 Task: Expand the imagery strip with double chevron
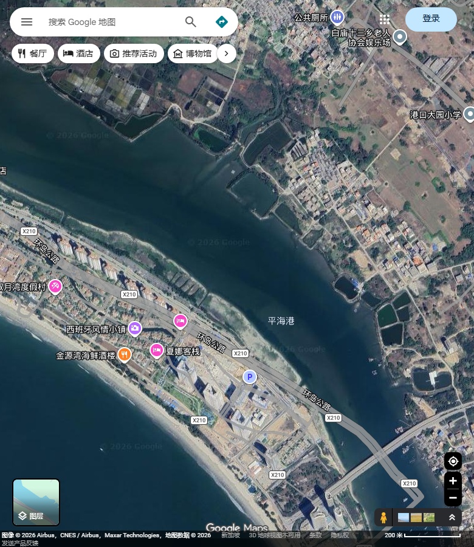[x=452, y=517]
